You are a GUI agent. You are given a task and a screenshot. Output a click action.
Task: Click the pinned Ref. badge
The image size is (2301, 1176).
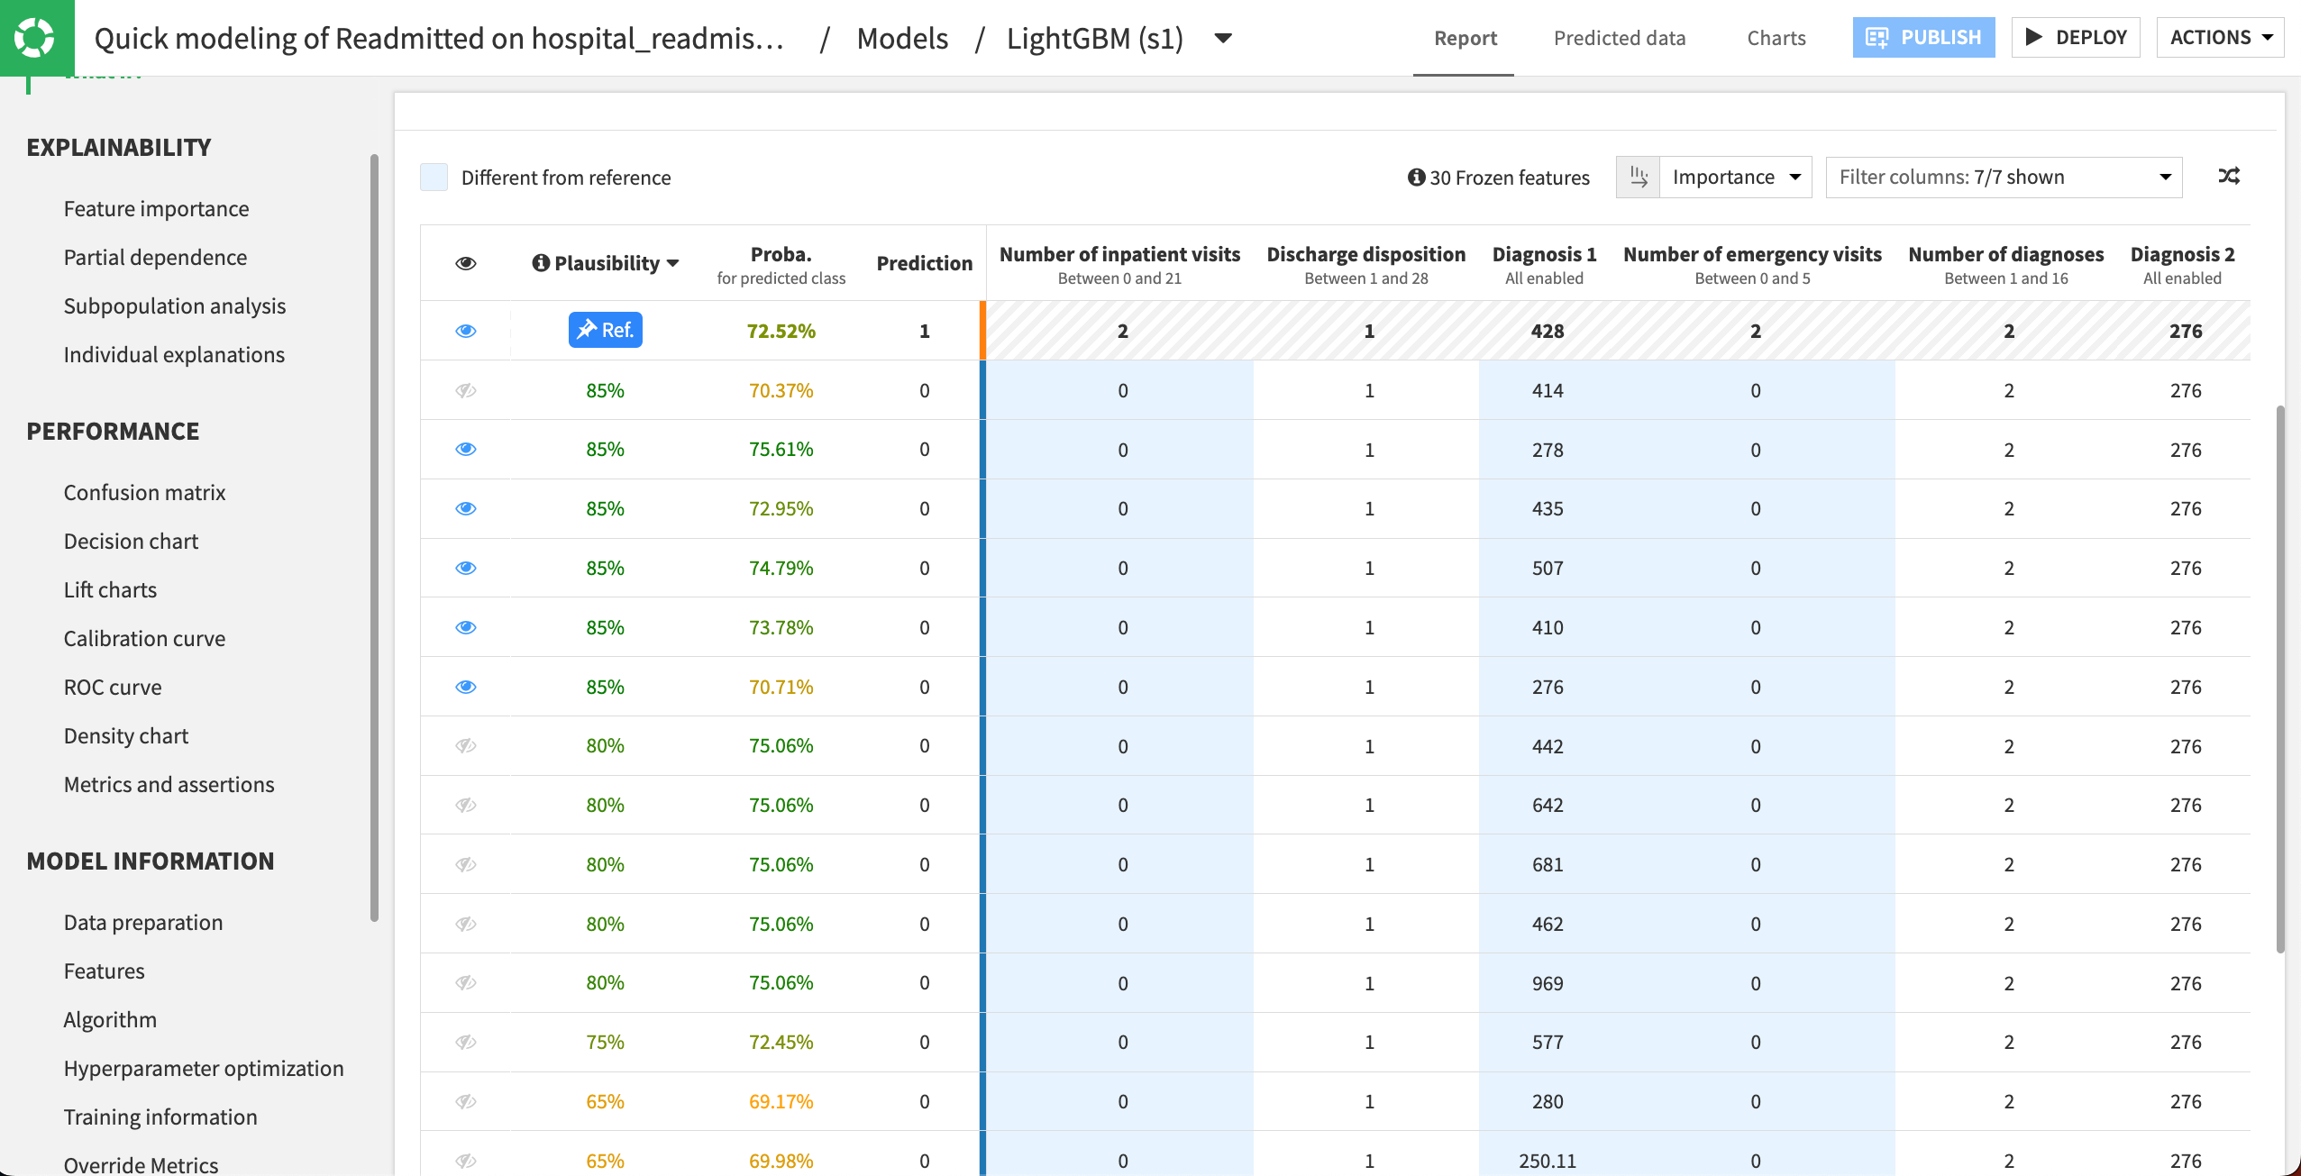[x=605, y=330]
